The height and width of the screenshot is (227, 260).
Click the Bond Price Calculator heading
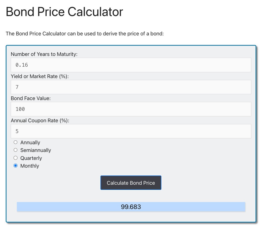(64, 12)
